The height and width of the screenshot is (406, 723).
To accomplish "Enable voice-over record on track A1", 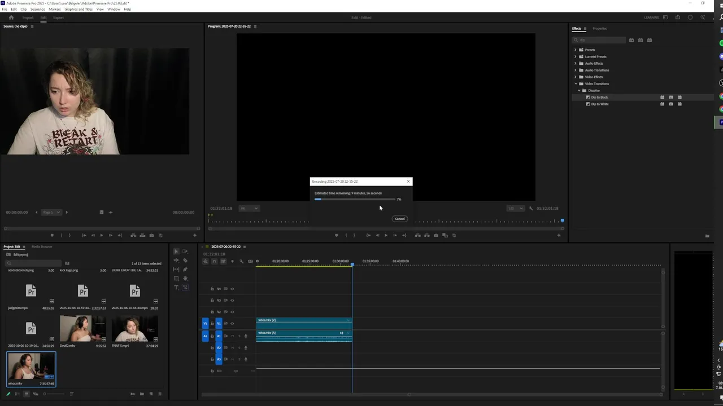I will (246, 336).
